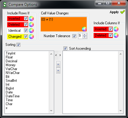
Task: Open color picker for Inserted rows
Action: coord(31,19)
